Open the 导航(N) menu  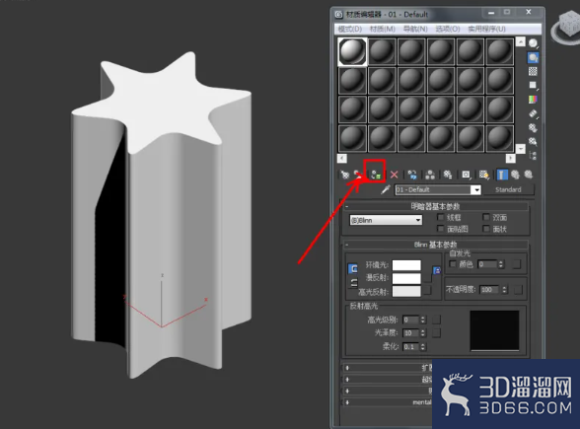click(415, 29)
